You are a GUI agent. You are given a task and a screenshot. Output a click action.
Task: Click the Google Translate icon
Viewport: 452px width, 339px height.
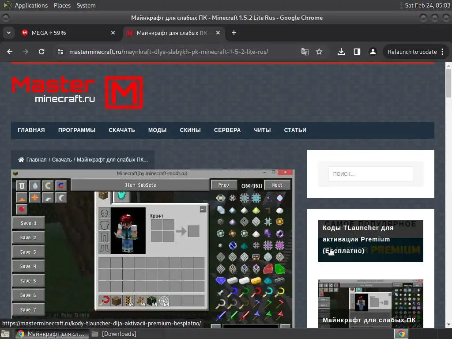coord(305,52)
